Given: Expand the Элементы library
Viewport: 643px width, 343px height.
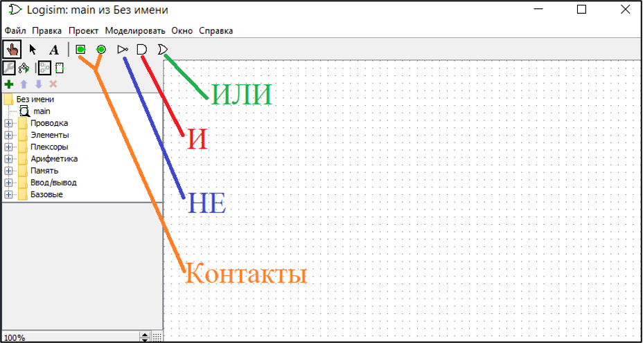Looking at the screenshot, I should pyautogui.click(x=8, y=135).
